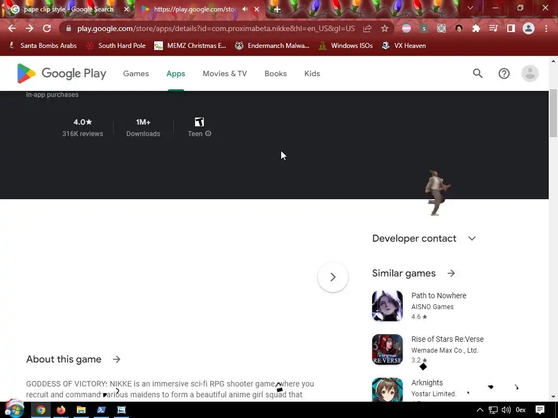This screenshot has width=558, height=418.
Task: Go forward using the browser forward arrow
Action: click(29, 28)
